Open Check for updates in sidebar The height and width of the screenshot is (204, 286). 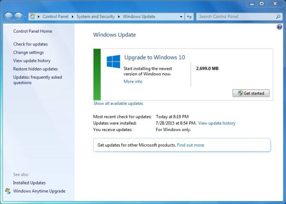pyautogui.click(x=30, y=44)
